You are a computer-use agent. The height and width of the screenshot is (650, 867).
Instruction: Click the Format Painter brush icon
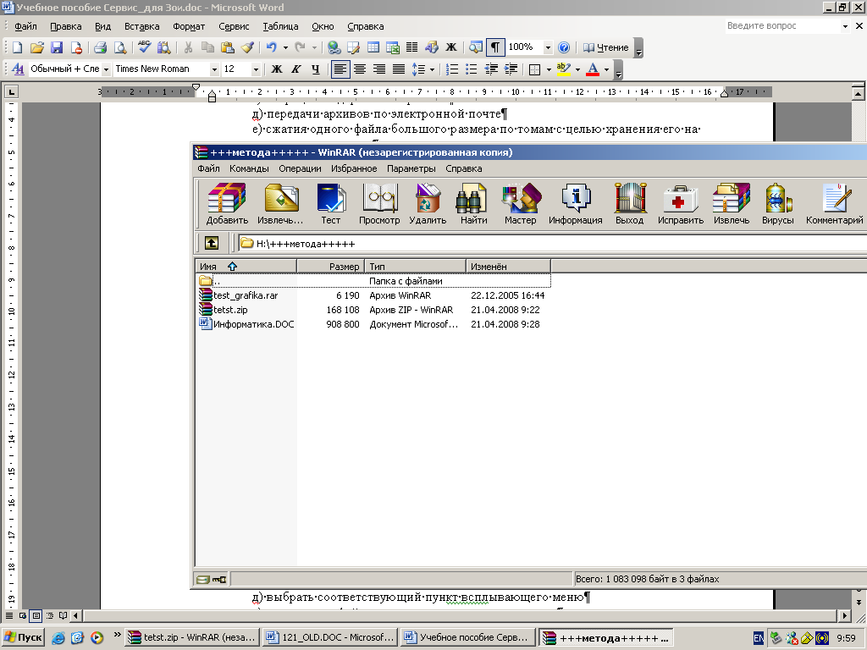[247, 47]
